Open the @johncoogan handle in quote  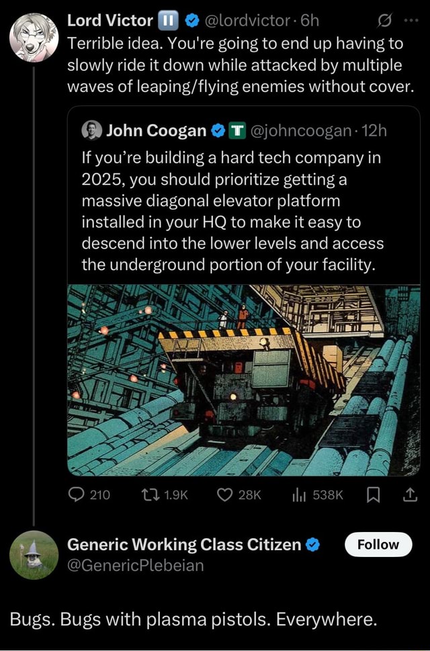[299, 130]
